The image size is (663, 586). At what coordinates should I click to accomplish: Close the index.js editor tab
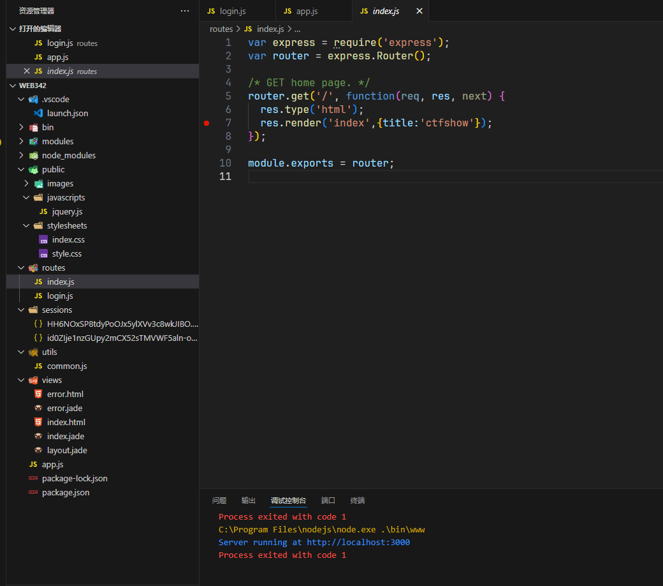point(419,11)
